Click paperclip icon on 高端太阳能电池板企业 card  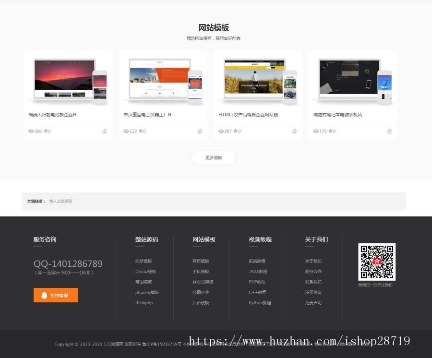(104, 131)
